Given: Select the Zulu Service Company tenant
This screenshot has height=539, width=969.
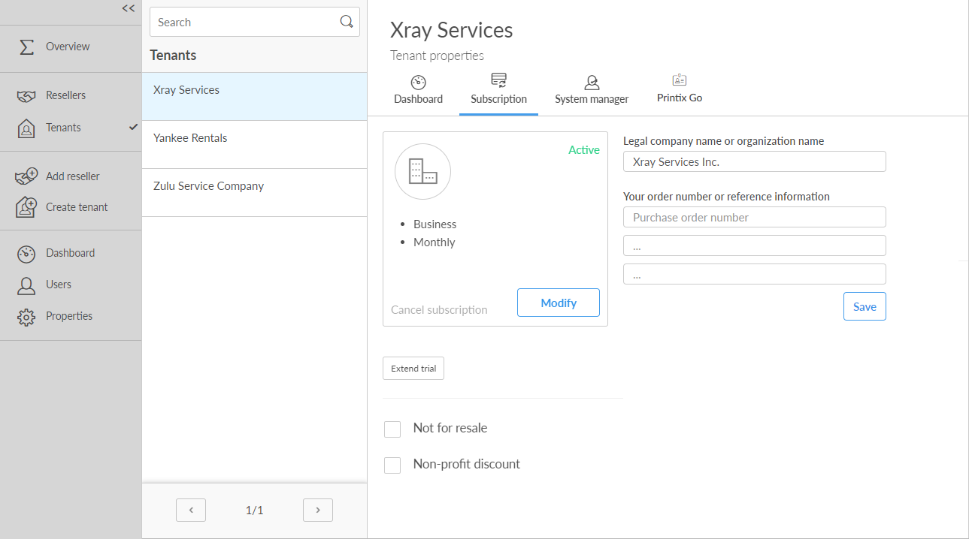Looking at the screenshot, I should tap(254, 192).
